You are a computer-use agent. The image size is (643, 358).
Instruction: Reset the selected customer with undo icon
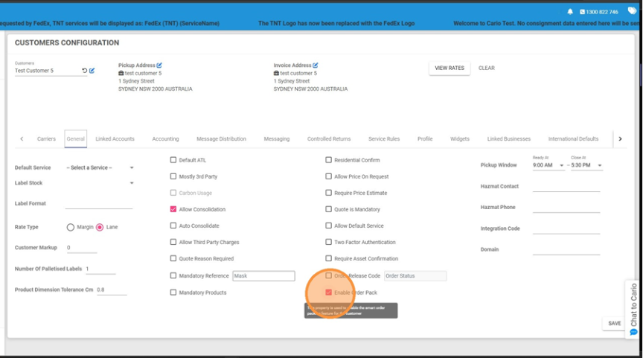click(84, 71)
